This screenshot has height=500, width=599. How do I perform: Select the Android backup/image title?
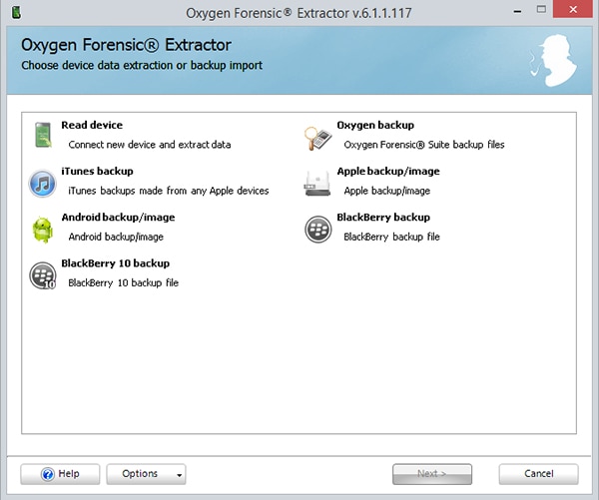tap(118, 218)
